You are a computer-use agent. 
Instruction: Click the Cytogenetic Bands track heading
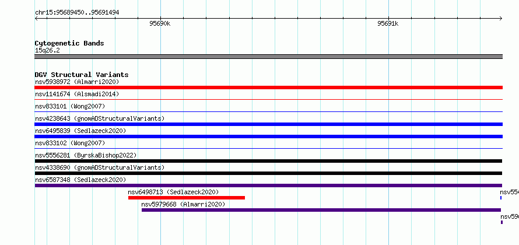pyautogui.click(x=69, y=43)
